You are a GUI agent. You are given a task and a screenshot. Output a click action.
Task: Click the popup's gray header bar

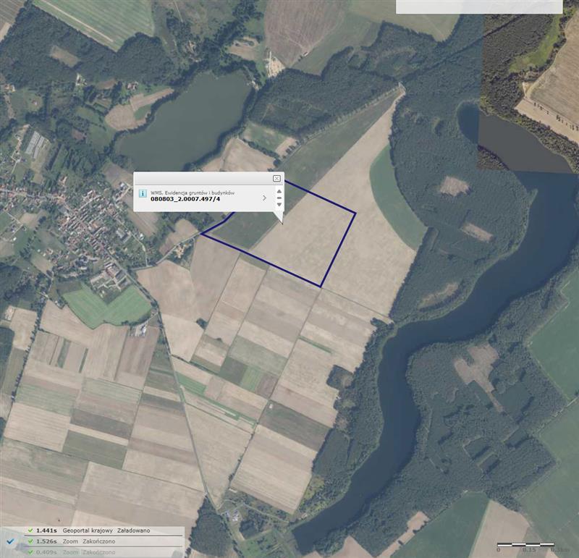(203, 178)
